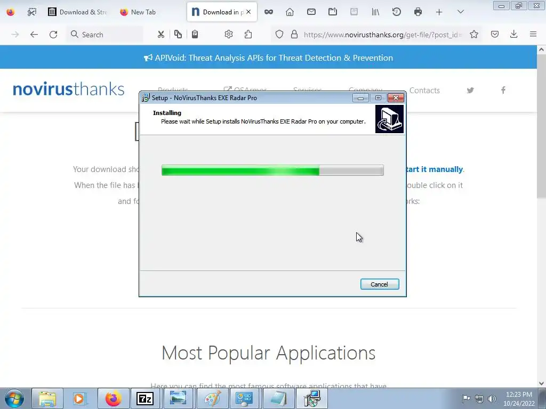546x409 pixels.
Task: Click the Copy icon in toolbar
Action: coord(178,34)
